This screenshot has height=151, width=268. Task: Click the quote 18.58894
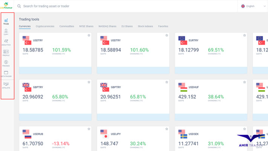[110, 50]
